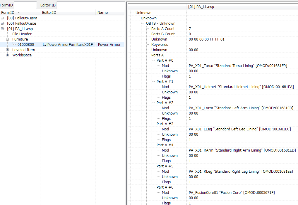Click the PA_X01_RArm Standard Right Arm Lining value
The height and width of the screenshot is (205, 298).
coord(242,150)
